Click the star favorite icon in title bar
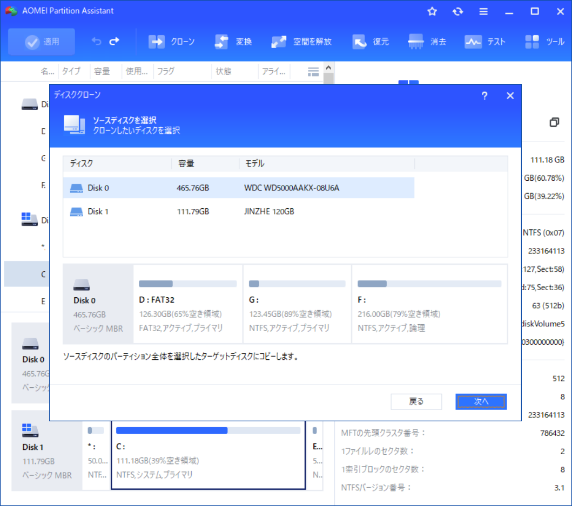This screenshot has width=572, height=506. pos(432,11)
